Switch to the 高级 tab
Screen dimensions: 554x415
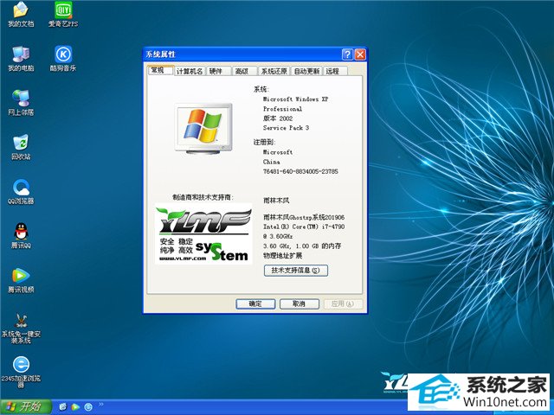(x=244, y=71)
